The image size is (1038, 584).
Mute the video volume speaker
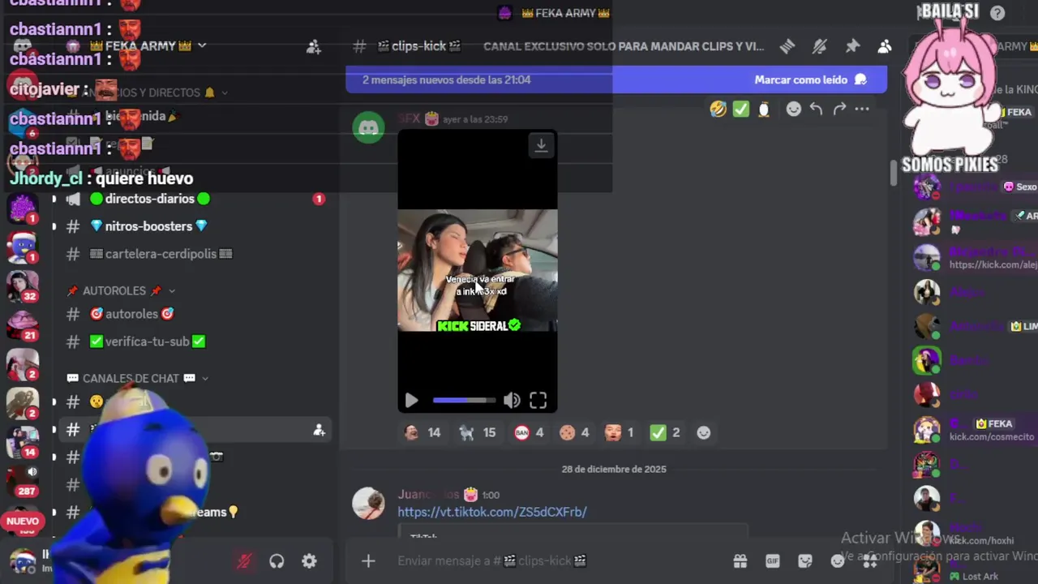click(x=512, y=400)
